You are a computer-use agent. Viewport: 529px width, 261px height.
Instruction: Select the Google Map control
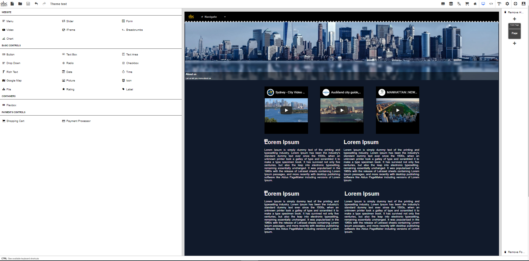coord(12,80)
